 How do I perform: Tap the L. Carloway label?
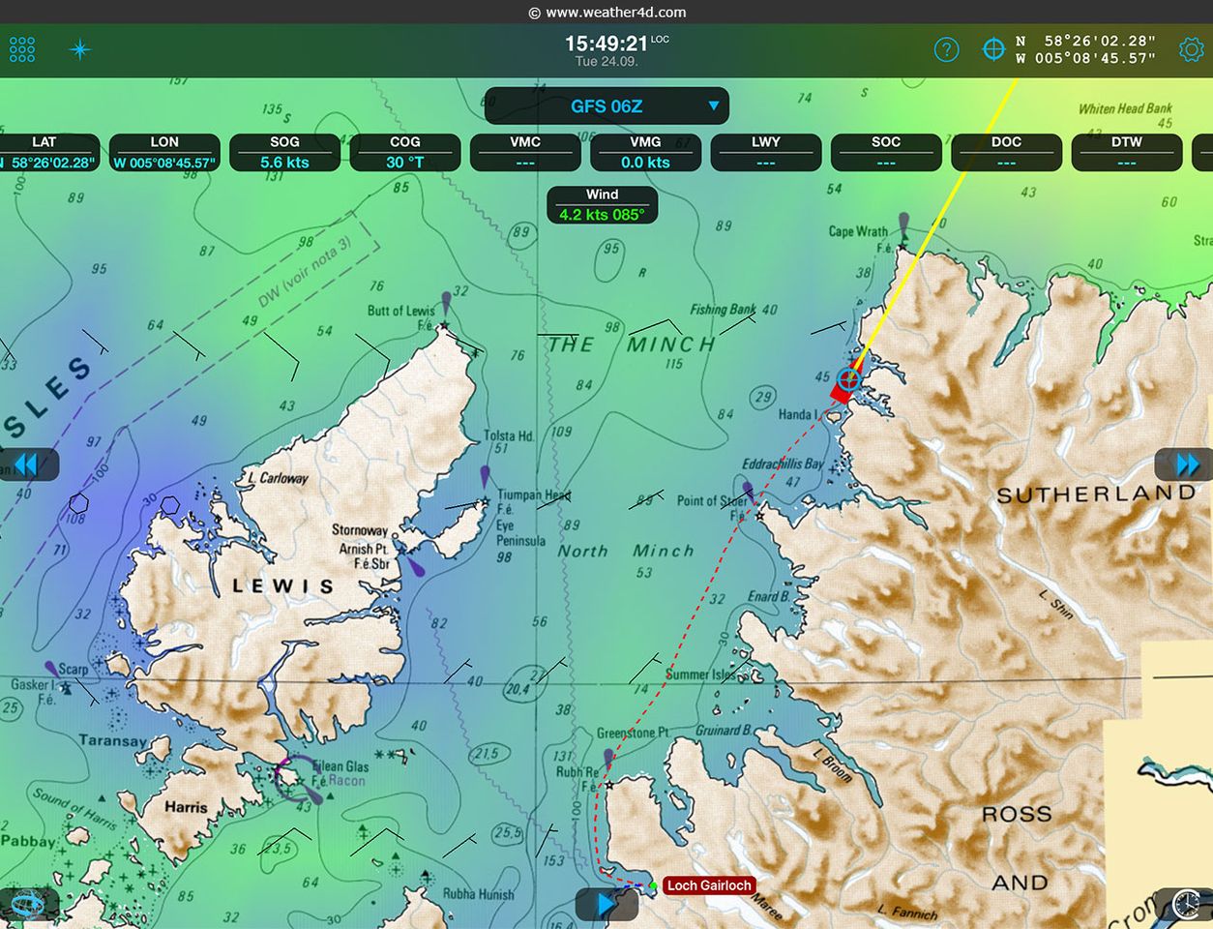(x=278, y=478)
